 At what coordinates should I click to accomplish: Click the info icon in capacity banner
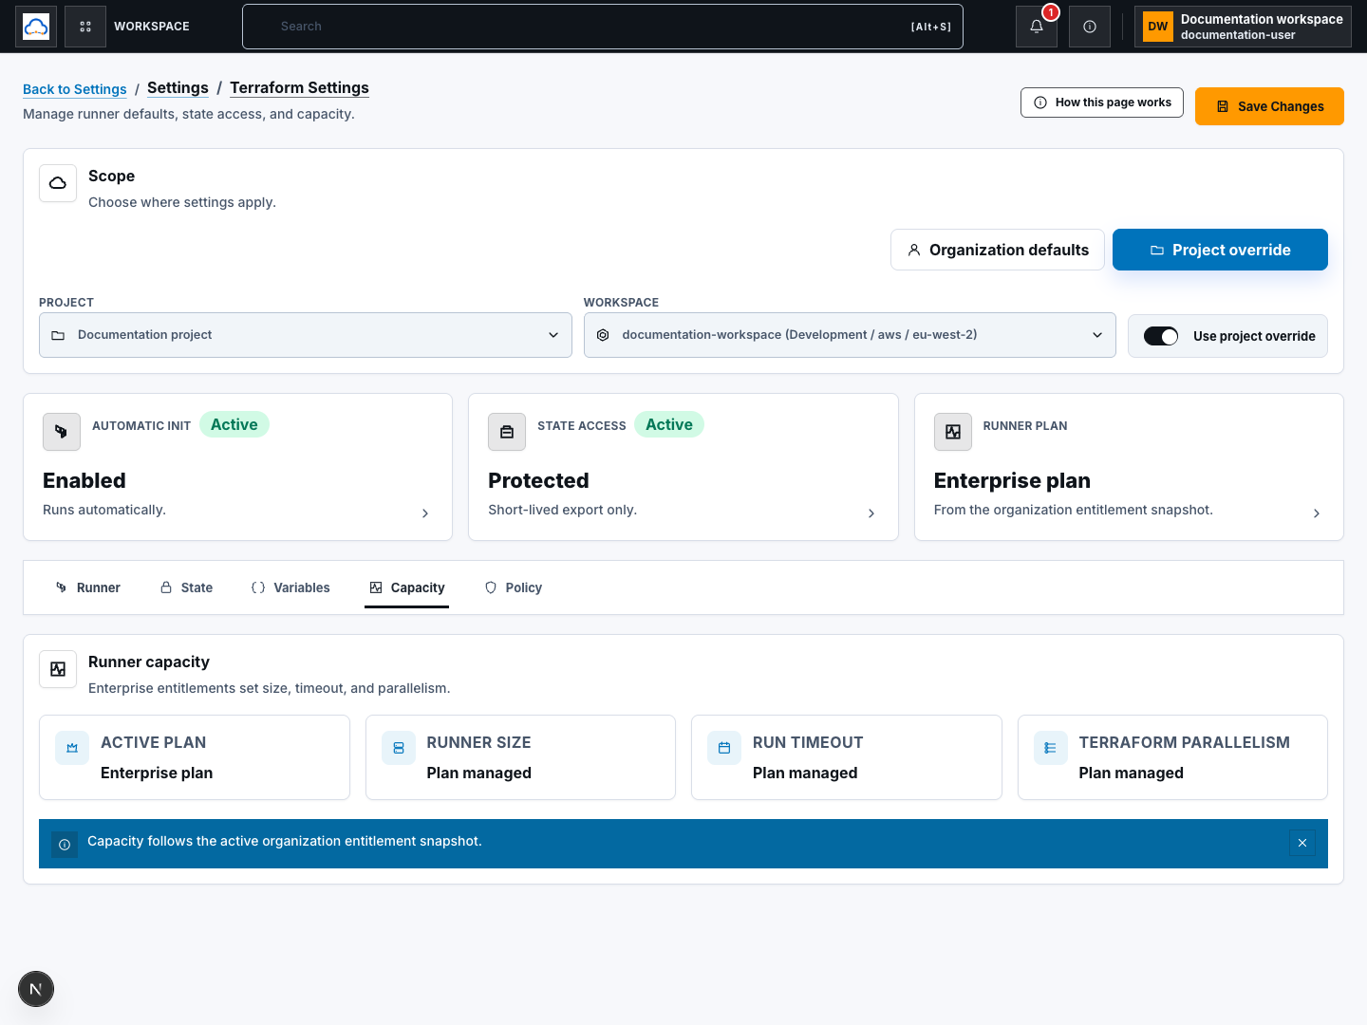point(65,844)
